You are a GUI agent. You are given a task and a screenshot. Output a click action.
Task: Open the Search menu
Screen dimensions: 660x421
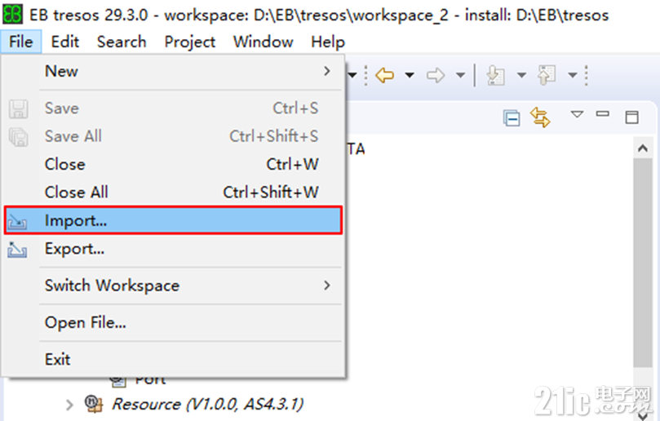(x=122, y=42)
